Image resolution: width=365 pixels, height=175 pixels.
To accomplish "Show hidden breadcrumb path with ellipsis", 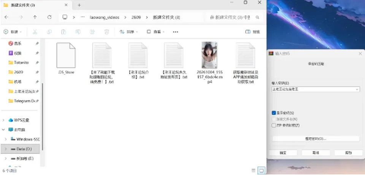I will coord(83,17).
